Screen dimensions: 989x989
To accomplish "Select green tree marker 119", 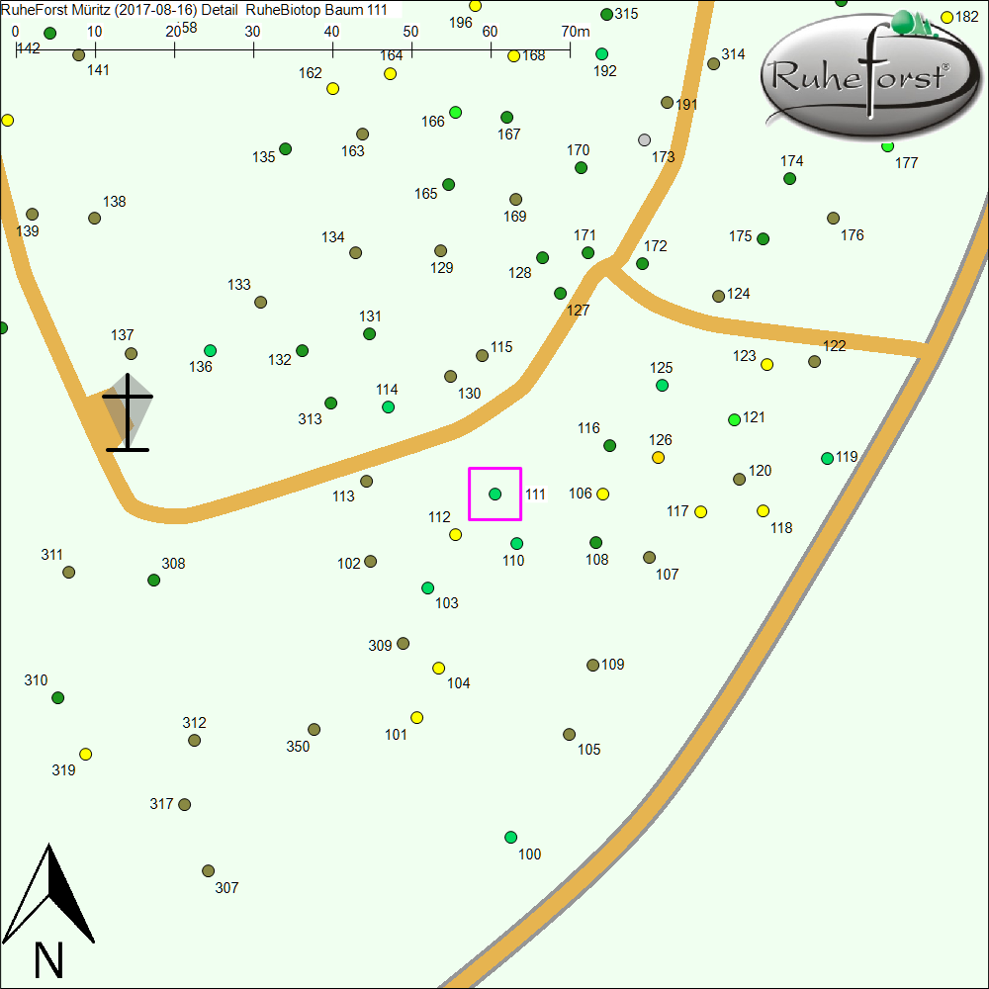I will [x=827, y=458].
